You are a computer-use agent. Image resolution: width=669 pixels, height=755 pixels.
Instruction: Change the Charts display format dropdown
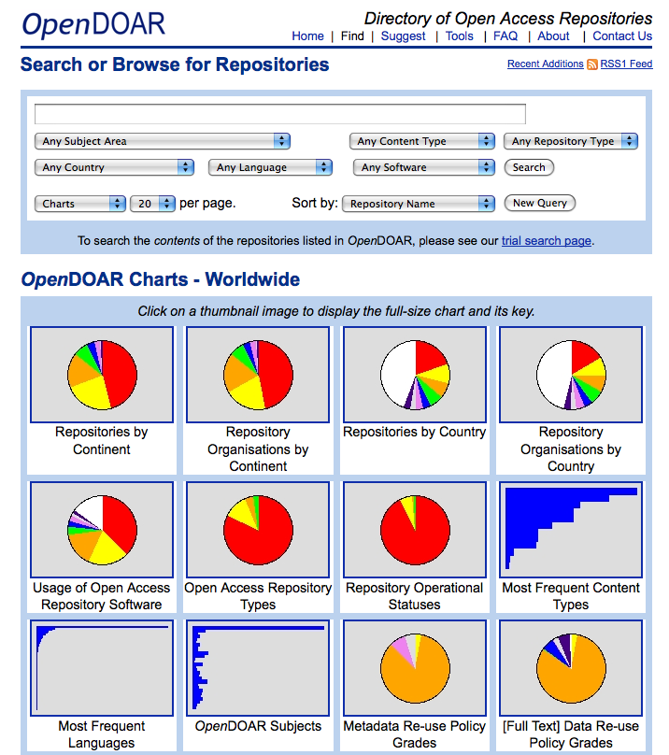point(80,204)
